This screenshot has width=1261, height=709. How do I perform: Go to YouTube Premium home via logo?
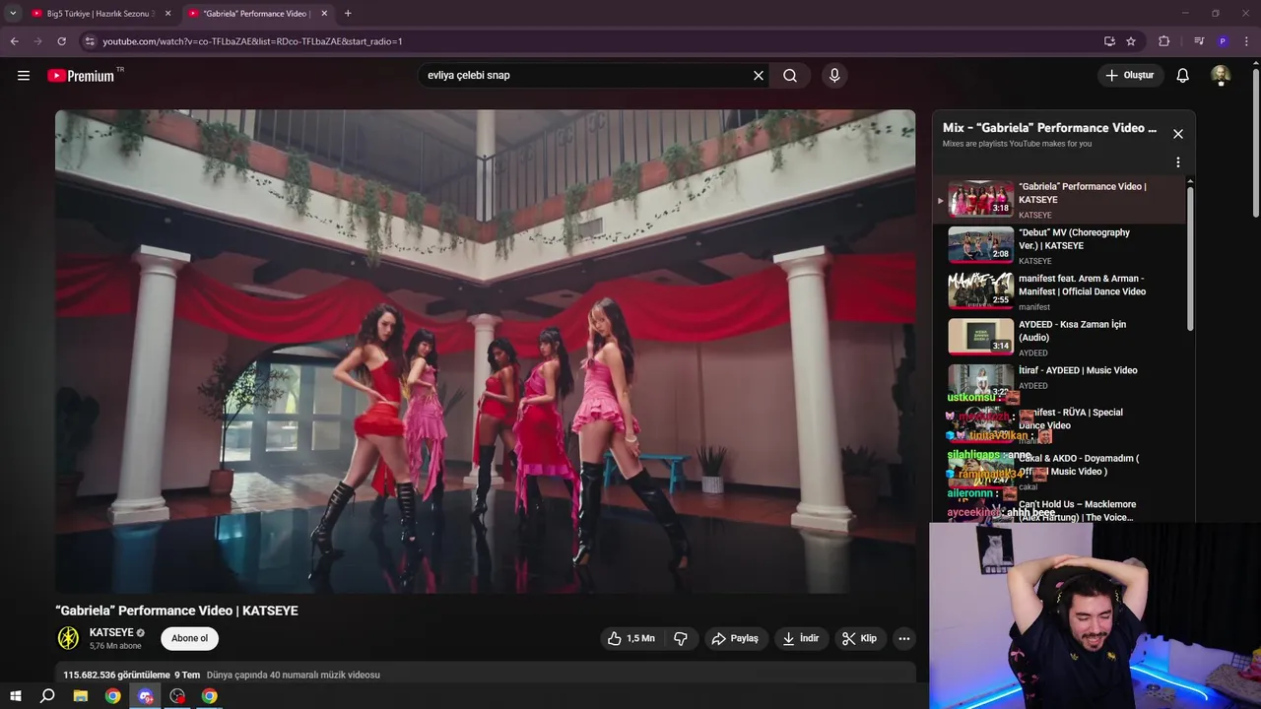click(81, 76)
